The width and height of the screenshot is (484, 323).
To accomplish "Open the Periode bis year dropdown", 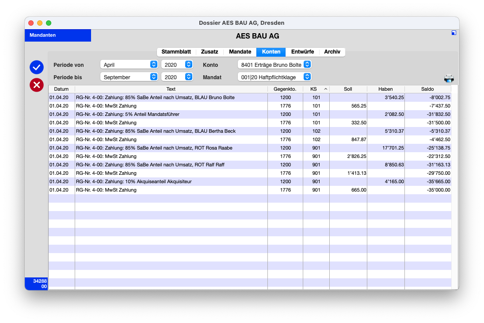I will coord(177,77).
